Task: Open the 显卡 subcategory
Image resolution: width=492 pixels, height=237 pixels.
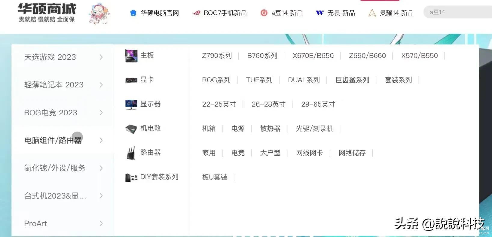Action: point(147,80)
